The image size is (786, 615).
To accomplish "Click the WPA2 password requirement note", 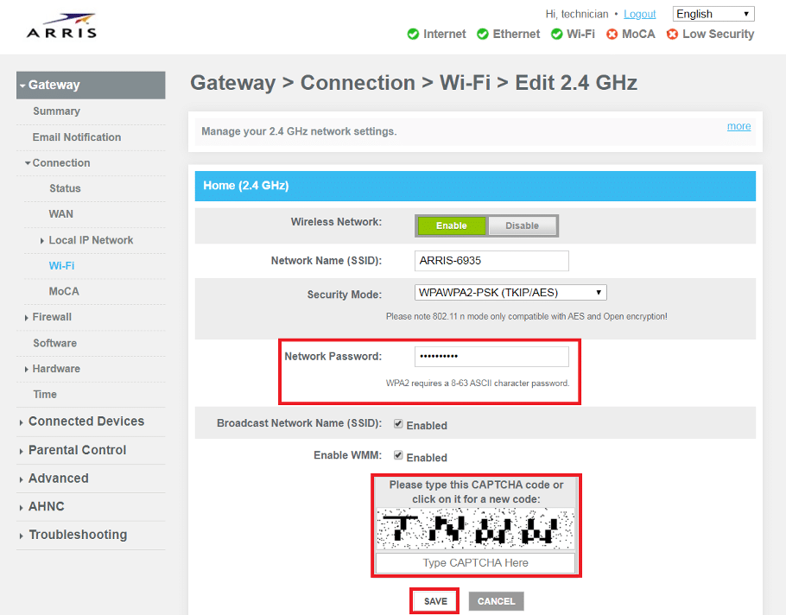I will click(x=478, y=383).
